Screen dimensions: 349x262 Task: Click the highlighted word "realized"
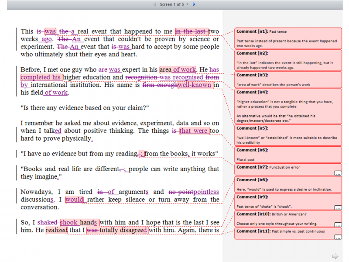(x=57, y=230)
